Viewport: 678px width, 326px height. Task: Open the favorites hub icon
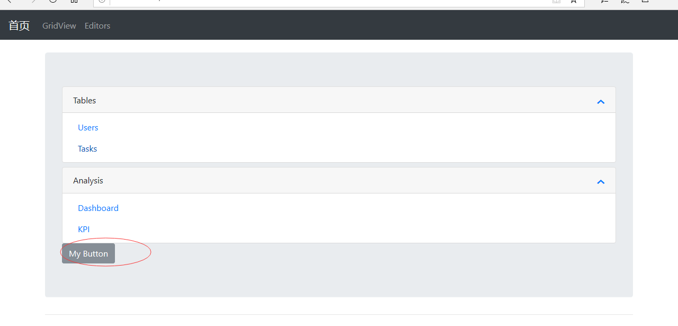point(604,2)
